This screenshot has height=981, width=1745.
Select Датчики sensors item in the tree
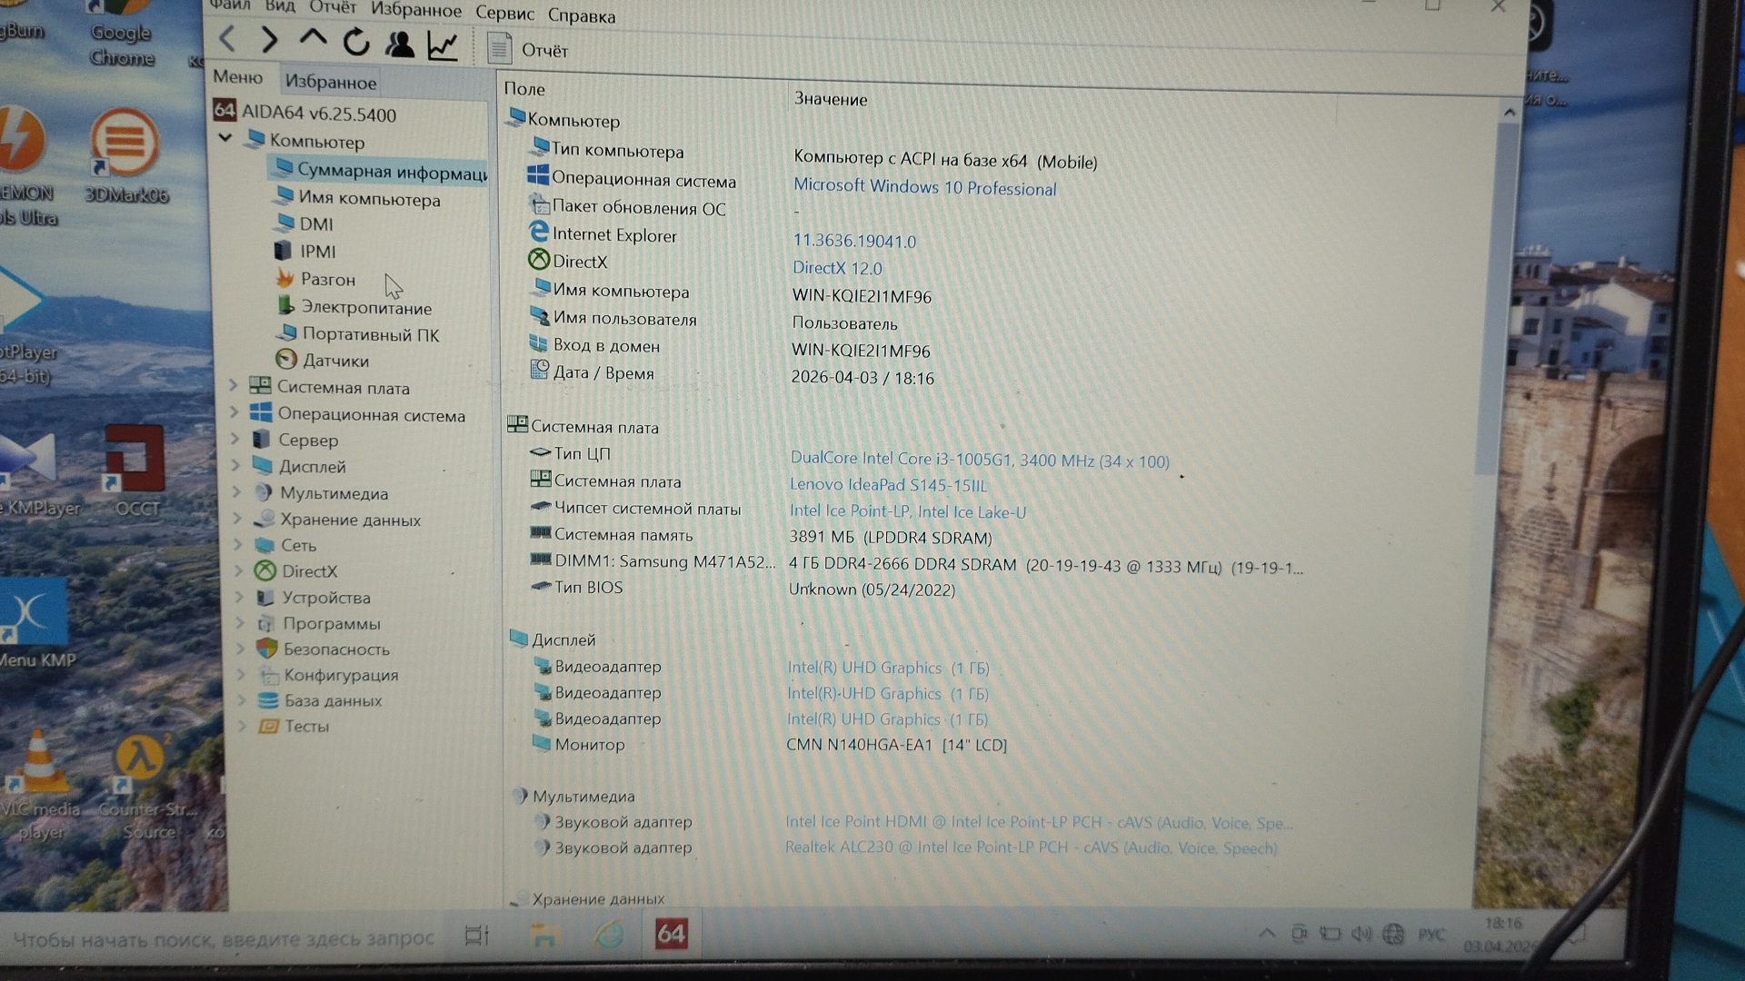point(334,361)
